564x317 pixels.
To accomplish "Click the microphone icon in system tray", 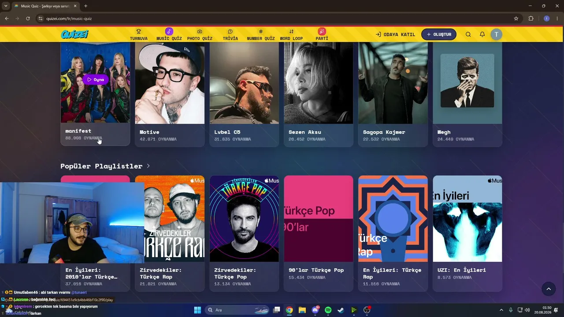I will coord(511,310).
